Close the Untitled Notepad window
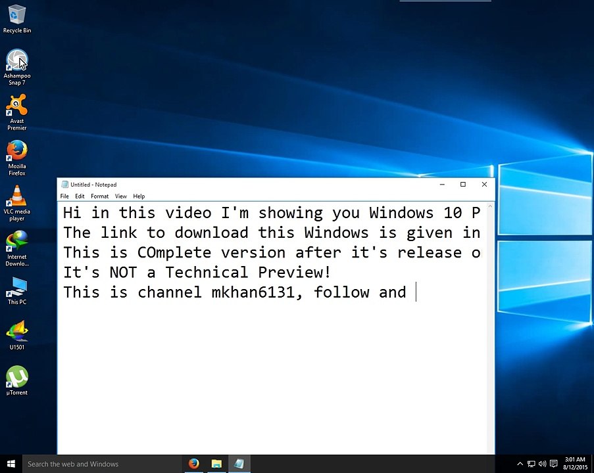 484,185
